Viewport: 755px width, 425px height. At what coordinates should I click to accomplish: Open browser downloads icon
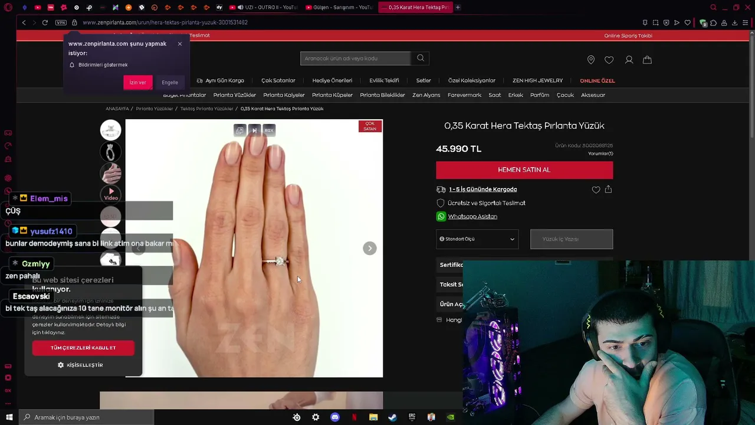[x=735, y=22]
